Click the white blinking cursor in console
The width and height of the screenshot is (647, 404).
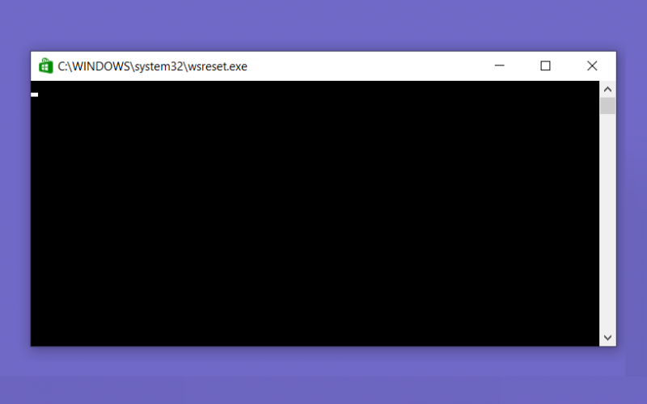(34, 95)
